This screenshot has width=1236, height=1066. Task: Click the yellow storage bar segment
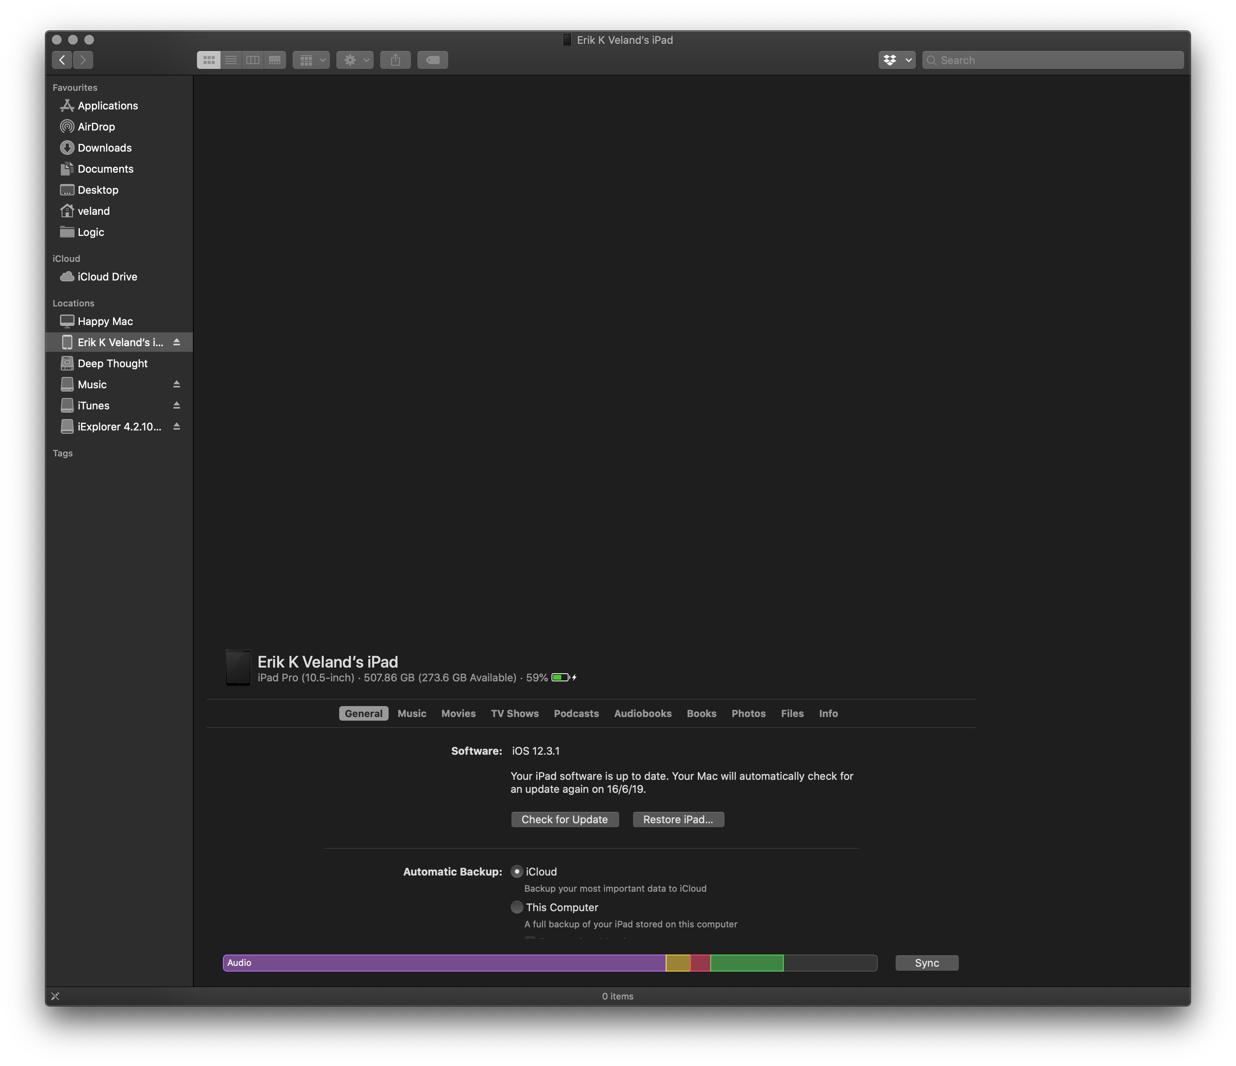[x=678, y=963]
